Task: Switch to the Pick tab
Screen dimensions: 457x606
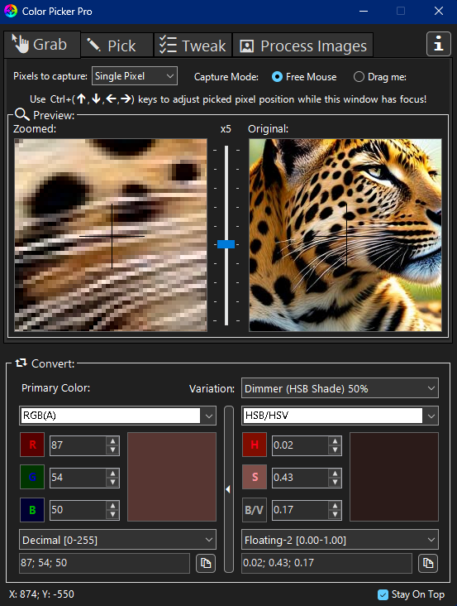Action: point(117,46)
